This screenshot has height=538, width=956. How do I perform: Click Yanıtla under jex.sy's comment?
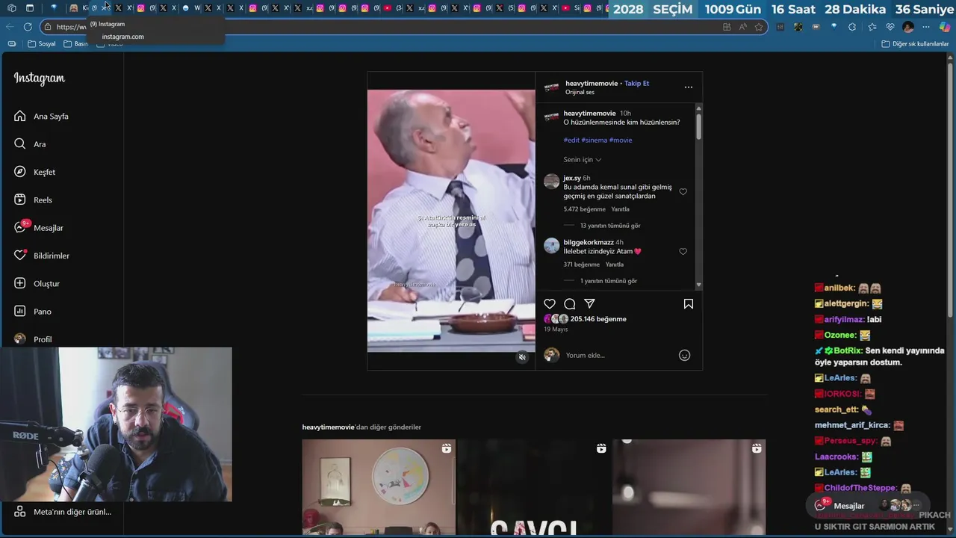621,209
